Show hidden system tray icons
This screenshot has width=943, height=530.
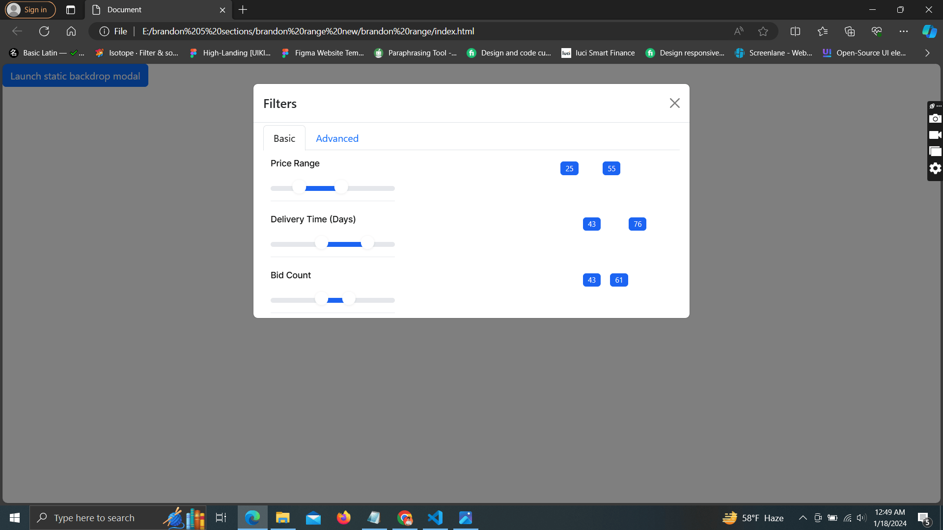point(803,518)
